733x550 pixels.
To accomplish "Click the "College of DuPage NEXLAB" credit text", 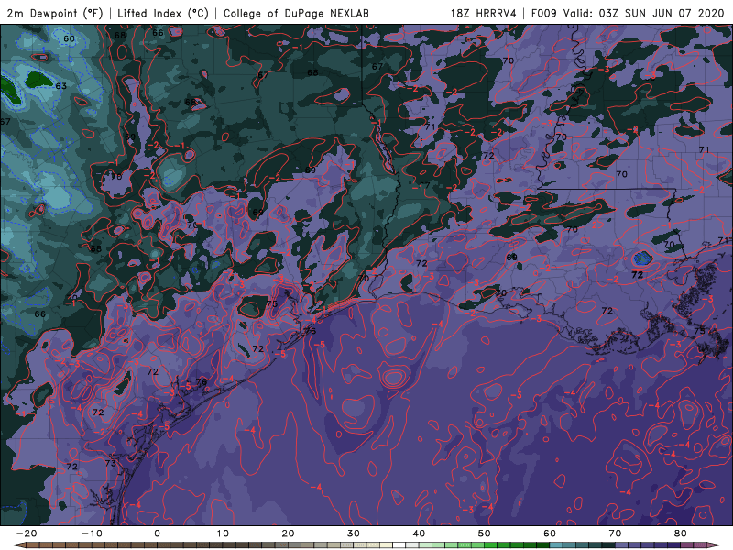I will (296, 13).
